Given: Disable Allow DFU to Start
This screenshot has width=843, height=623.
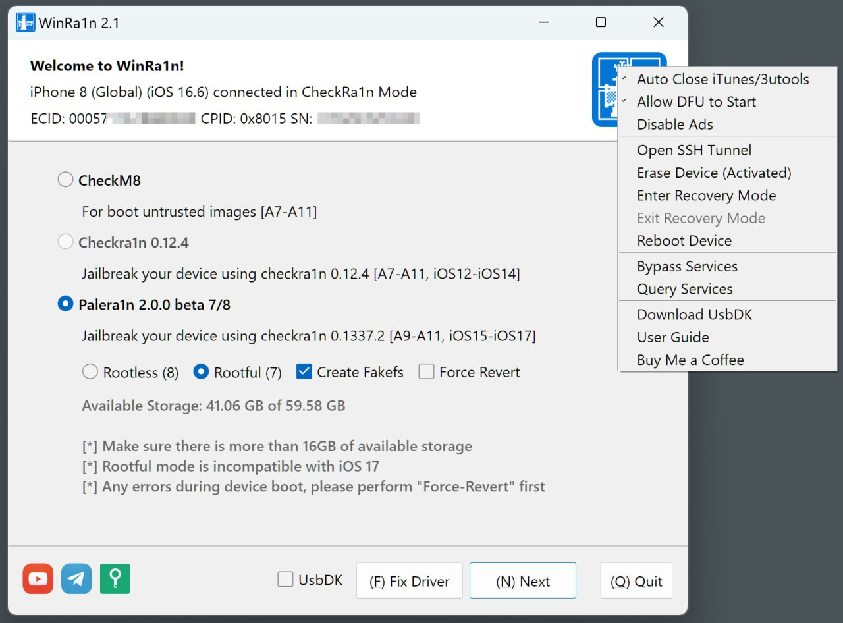Looking at the screenshot, I should click(x=696, y=102).
